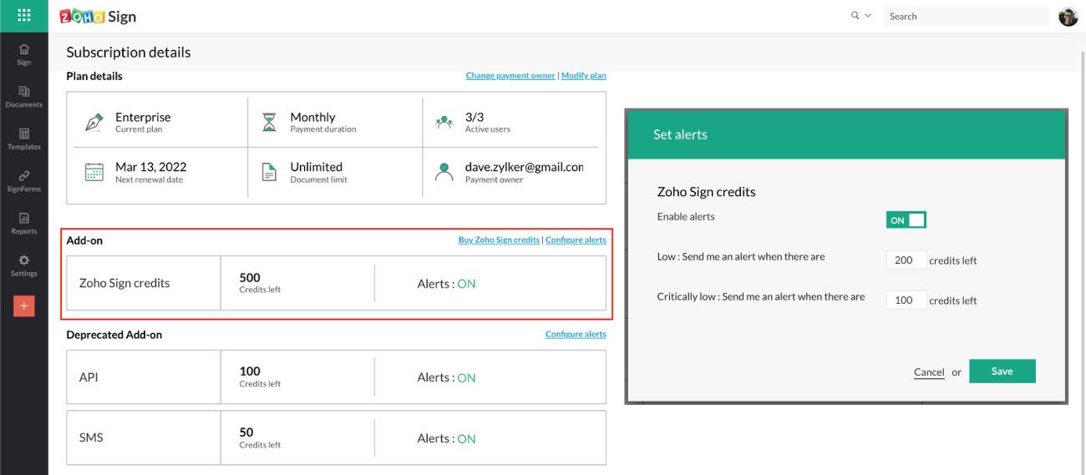This screenshot has width=1086, height=475.
Task: Toggle the Enable alerts ON switch
Action: point(906,220)
